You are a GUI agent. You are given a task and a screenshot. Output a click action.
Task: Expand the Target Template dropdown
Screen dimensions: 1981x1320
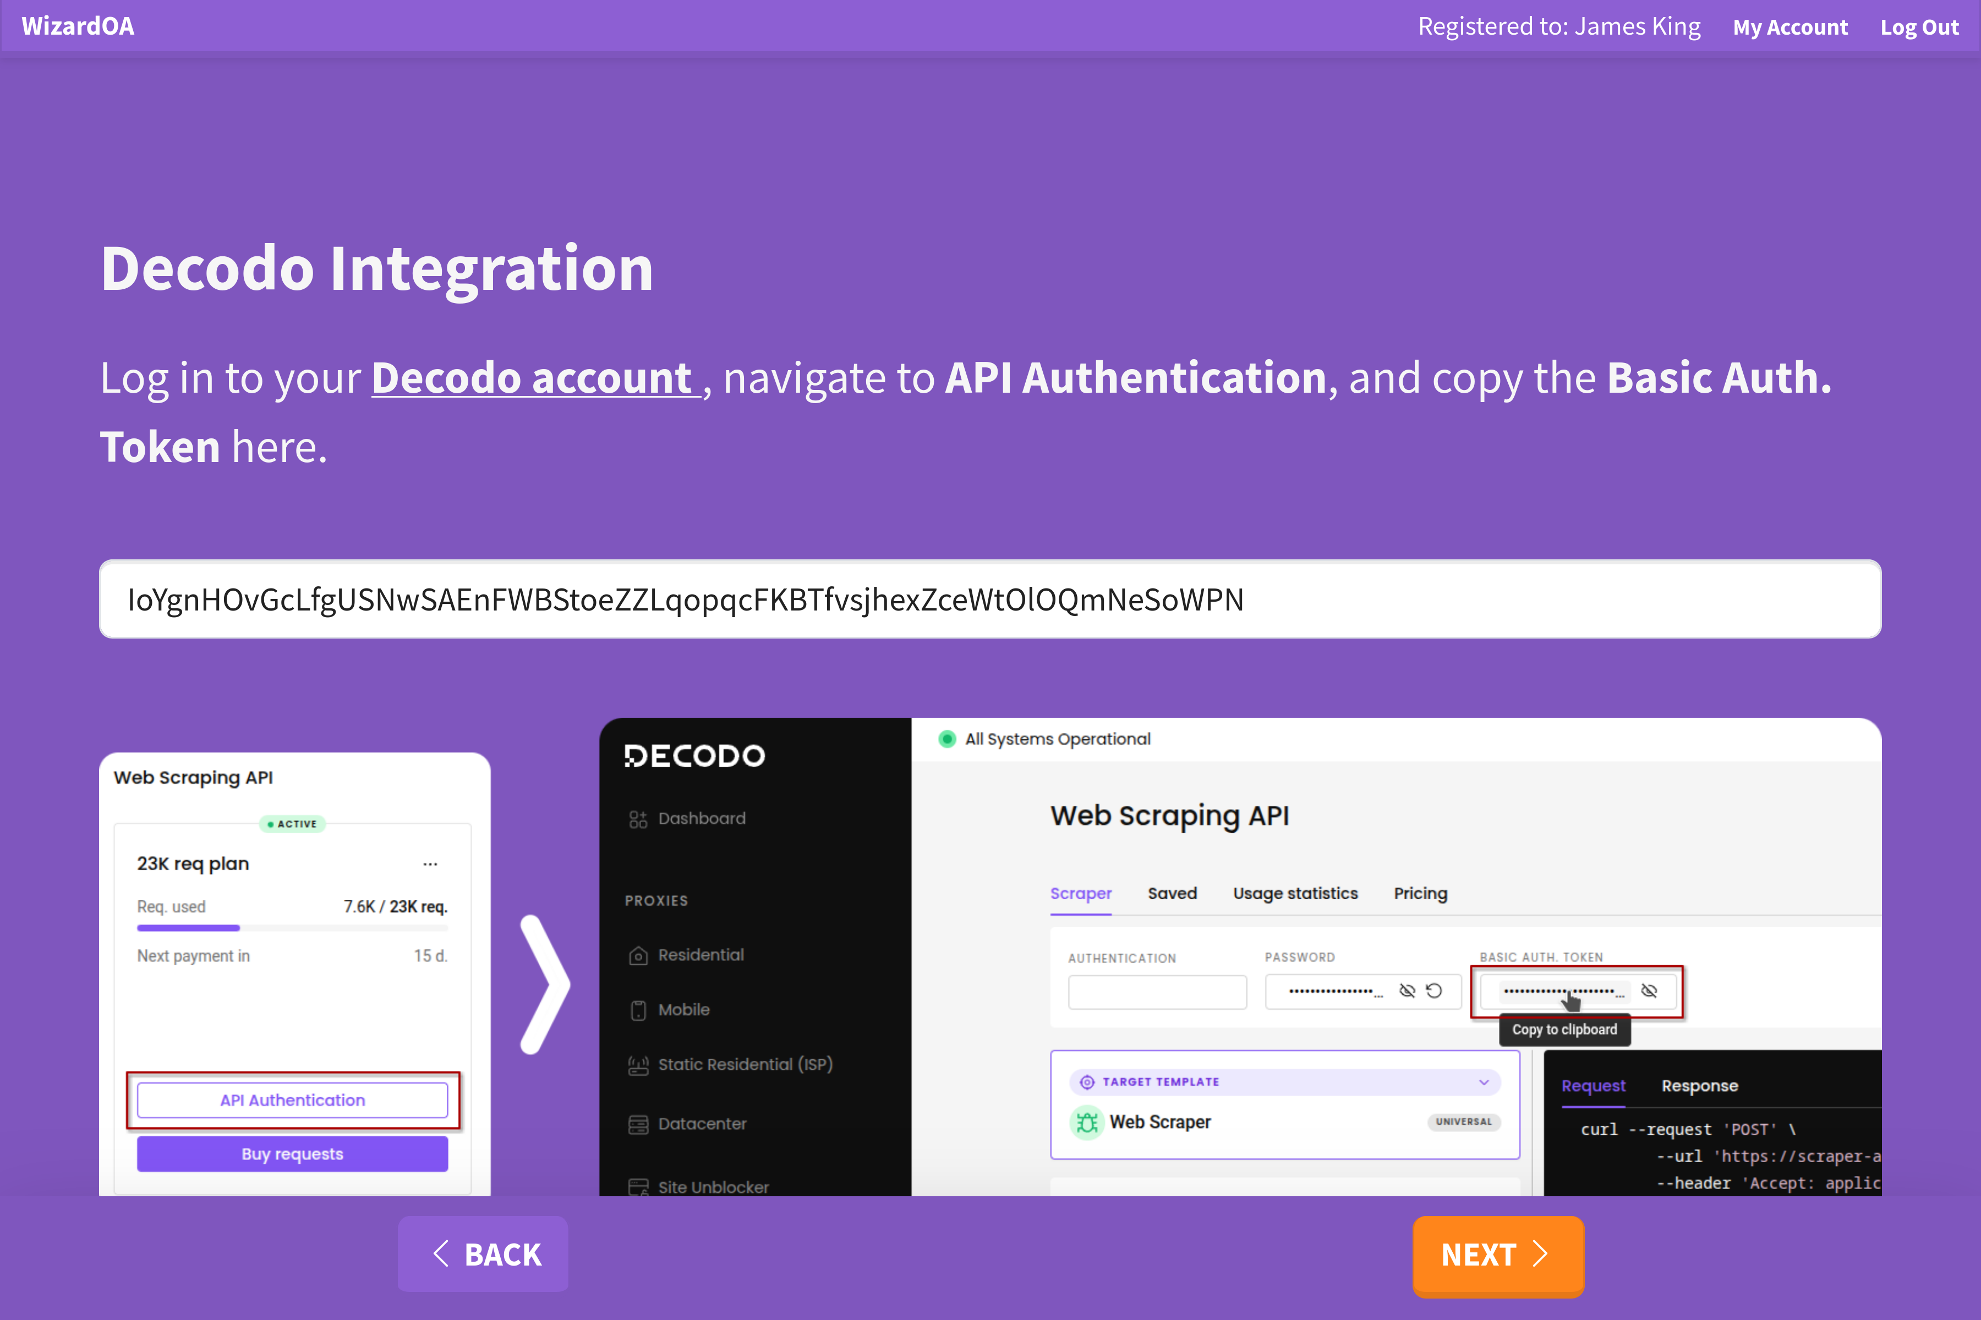[x=1484, y=1082]
